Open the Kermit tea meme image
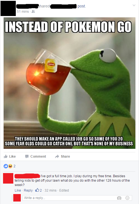Screen dimensions: 139x204 pos(69,83)
